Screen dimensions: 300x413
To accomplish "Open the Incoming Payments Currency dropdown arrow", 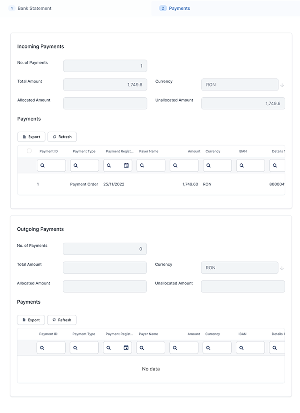I will tap(282, 85).
